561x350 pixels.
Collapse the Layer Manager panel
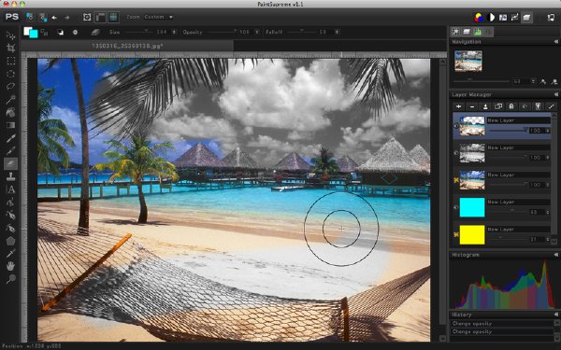point(555,94)
